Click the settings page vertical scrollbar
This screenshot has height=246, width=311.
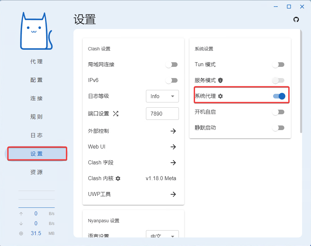(301, 82)
